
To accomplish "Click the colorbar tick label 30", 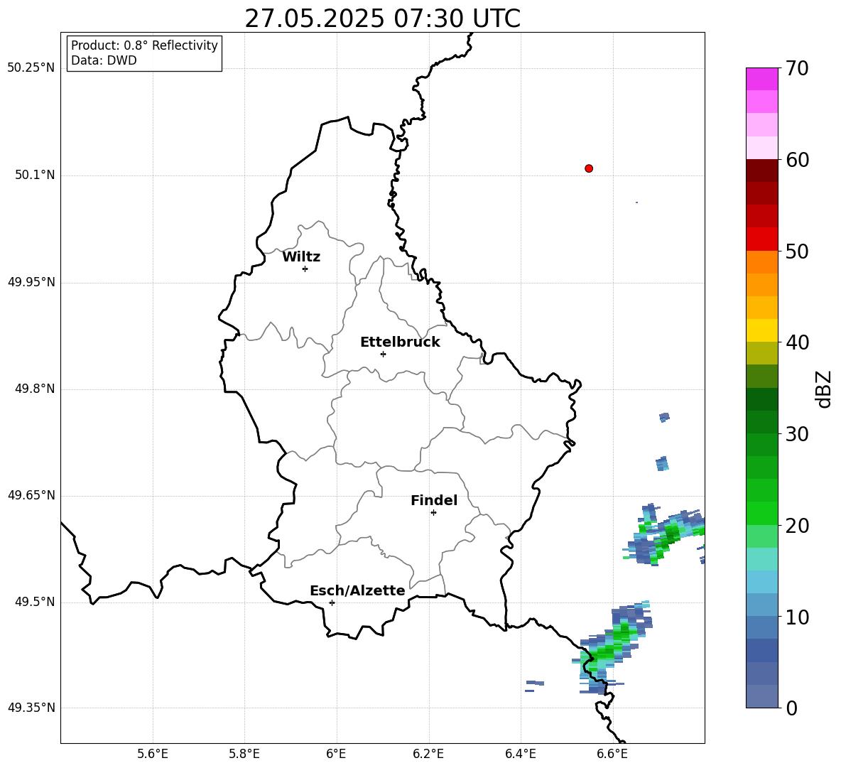I will point(797,434).
